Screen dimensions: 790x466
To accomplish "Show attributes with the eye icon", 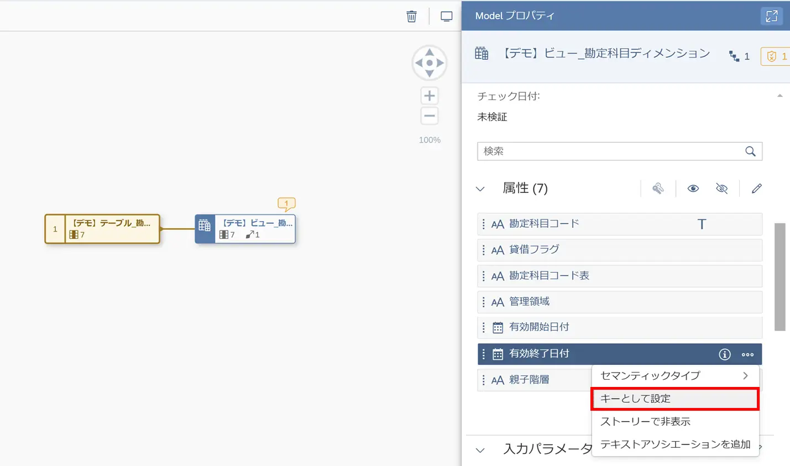I will point(693,189).
